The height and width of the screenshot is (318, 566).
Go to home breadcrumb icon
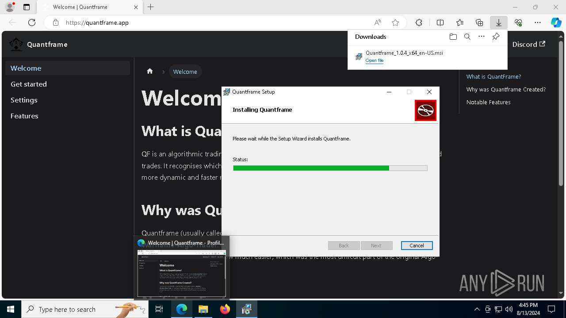(x=150, y=71)
